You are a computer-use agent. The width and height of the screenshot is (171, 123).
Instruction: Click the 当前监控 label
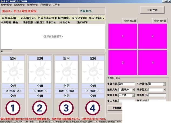pos(86,11)
